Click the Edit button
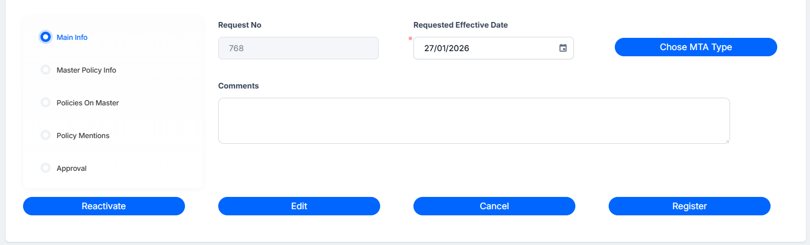Image resolution: width=810 pixels, height=245 pixels. click(x=299, y=206)
